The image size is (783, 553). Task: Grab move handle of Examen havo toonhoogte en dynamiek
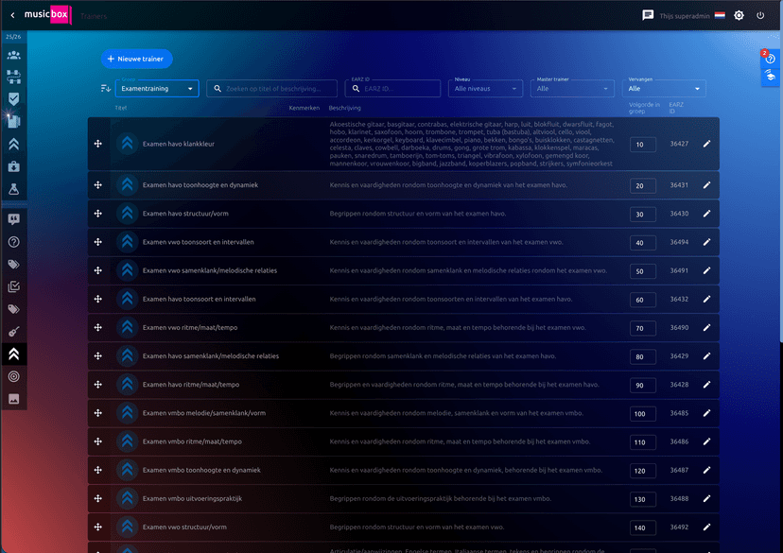coord(98,185)
